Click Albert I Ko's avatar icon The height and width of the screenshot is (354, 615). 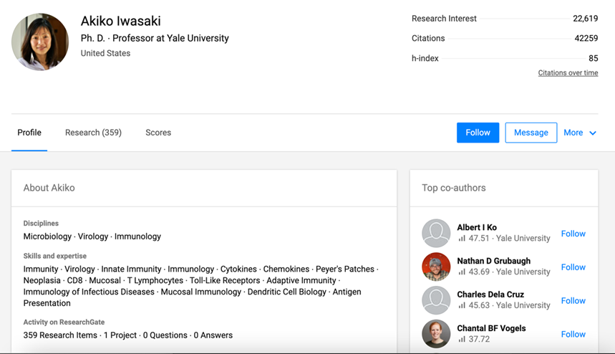tap(436, 234)
